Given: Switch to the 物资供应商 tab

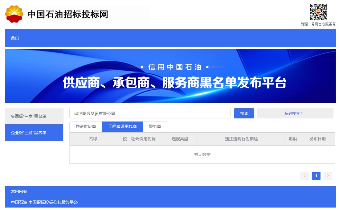Looking at the screenshot, I should 86,126.
